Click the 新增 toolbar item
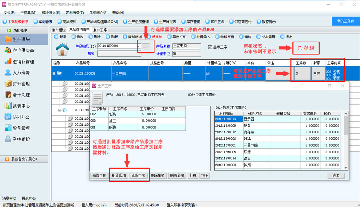The height and width of the screenshot is (207, 360). pyautogui.click(x=60, y=37)
